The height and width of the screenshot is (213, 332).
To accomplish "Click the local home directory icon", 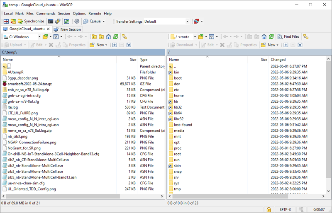I will (108, 37).
